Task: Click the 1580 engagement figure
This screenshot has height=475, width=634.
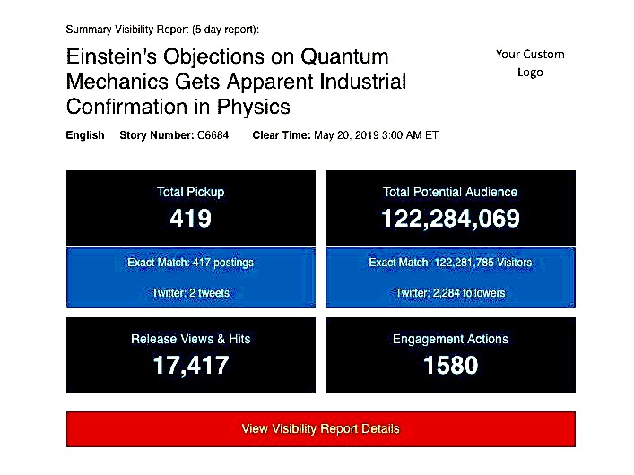Action: tap(450, 365)
